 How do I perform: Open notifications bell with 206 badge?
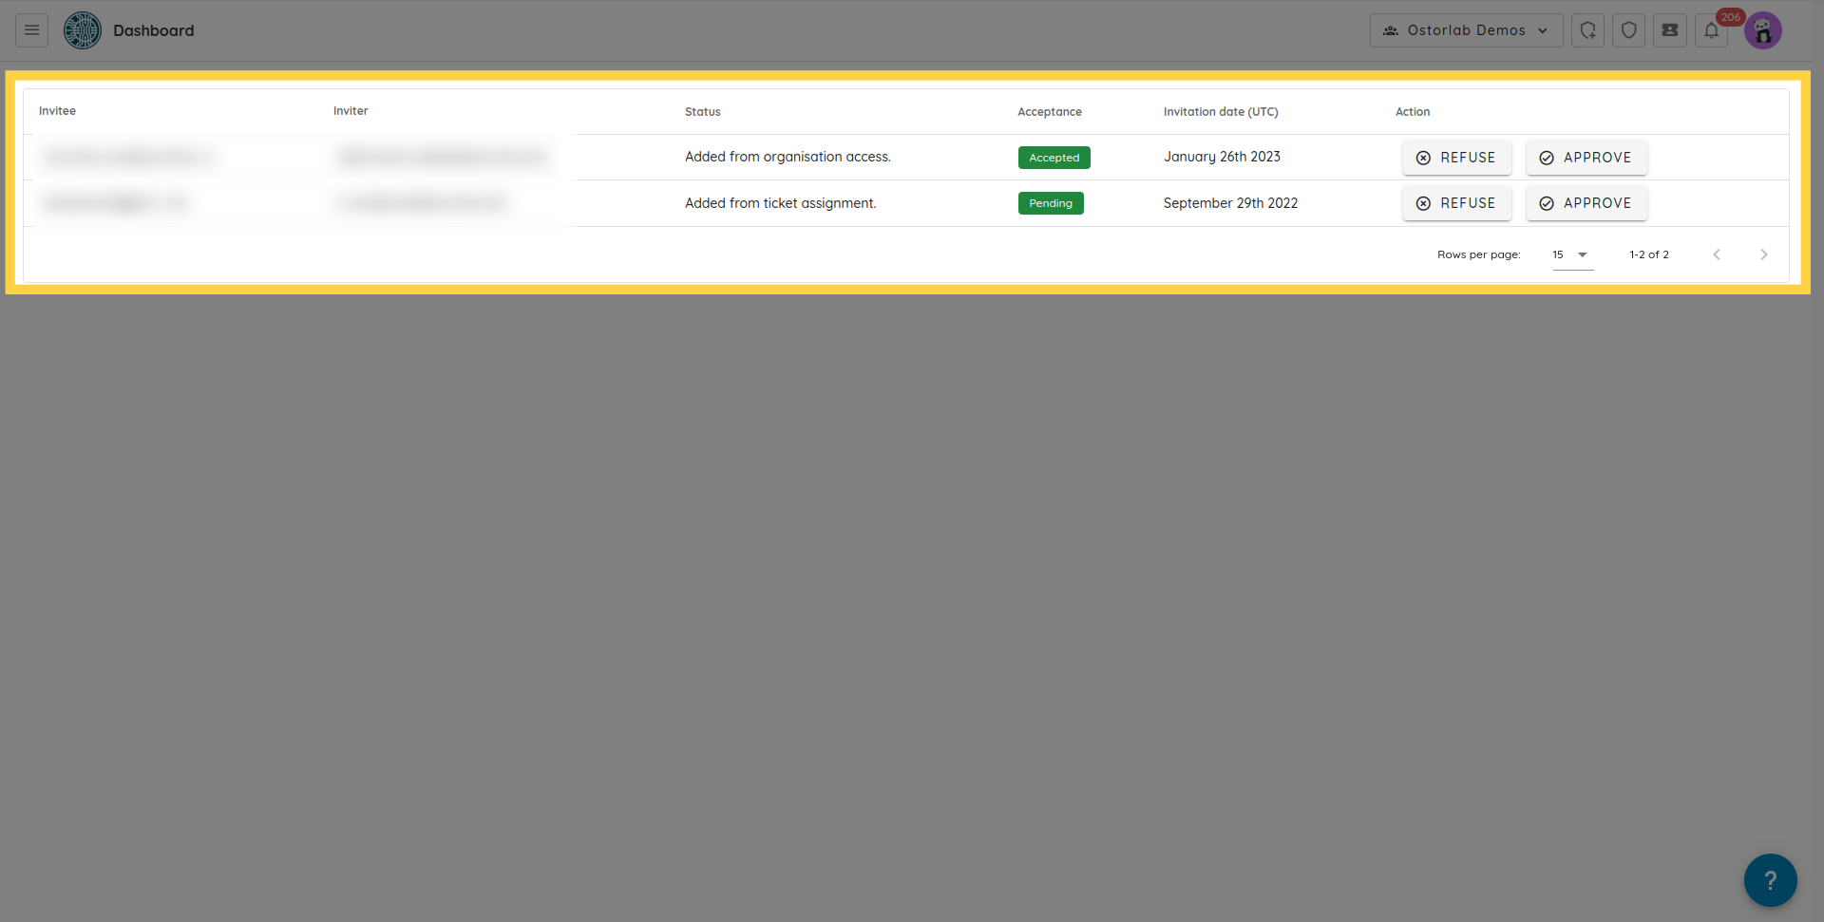point(1711,30)
